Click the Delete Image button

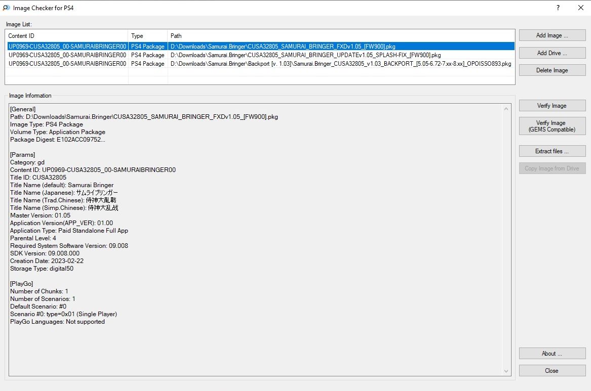pyautogui.click(x=552, y=70)
